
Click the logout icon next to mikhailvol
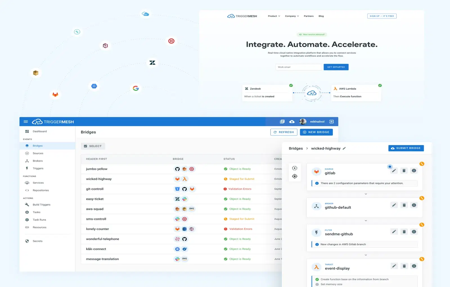(332, 121)
